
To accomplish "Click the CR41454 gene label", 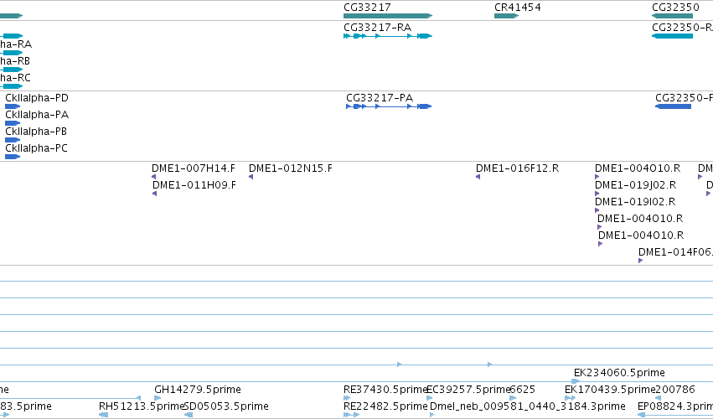I will point(518,8).
